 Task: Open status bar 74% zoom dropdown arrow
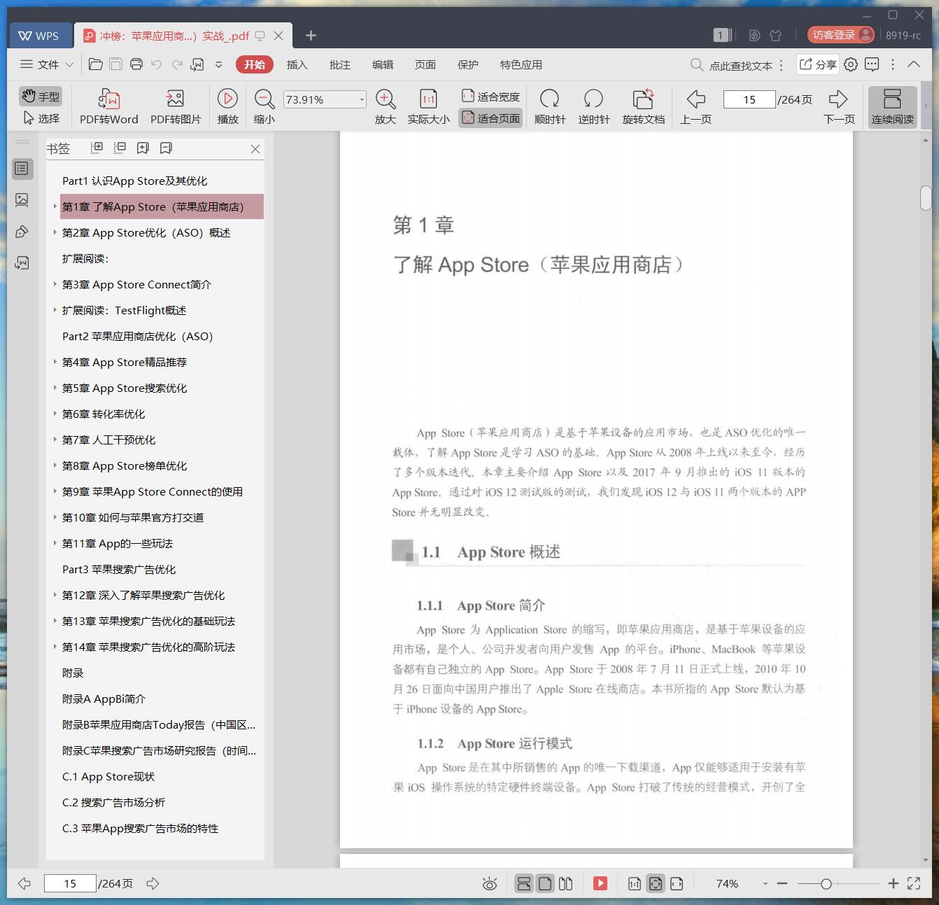tap(765, 884)
